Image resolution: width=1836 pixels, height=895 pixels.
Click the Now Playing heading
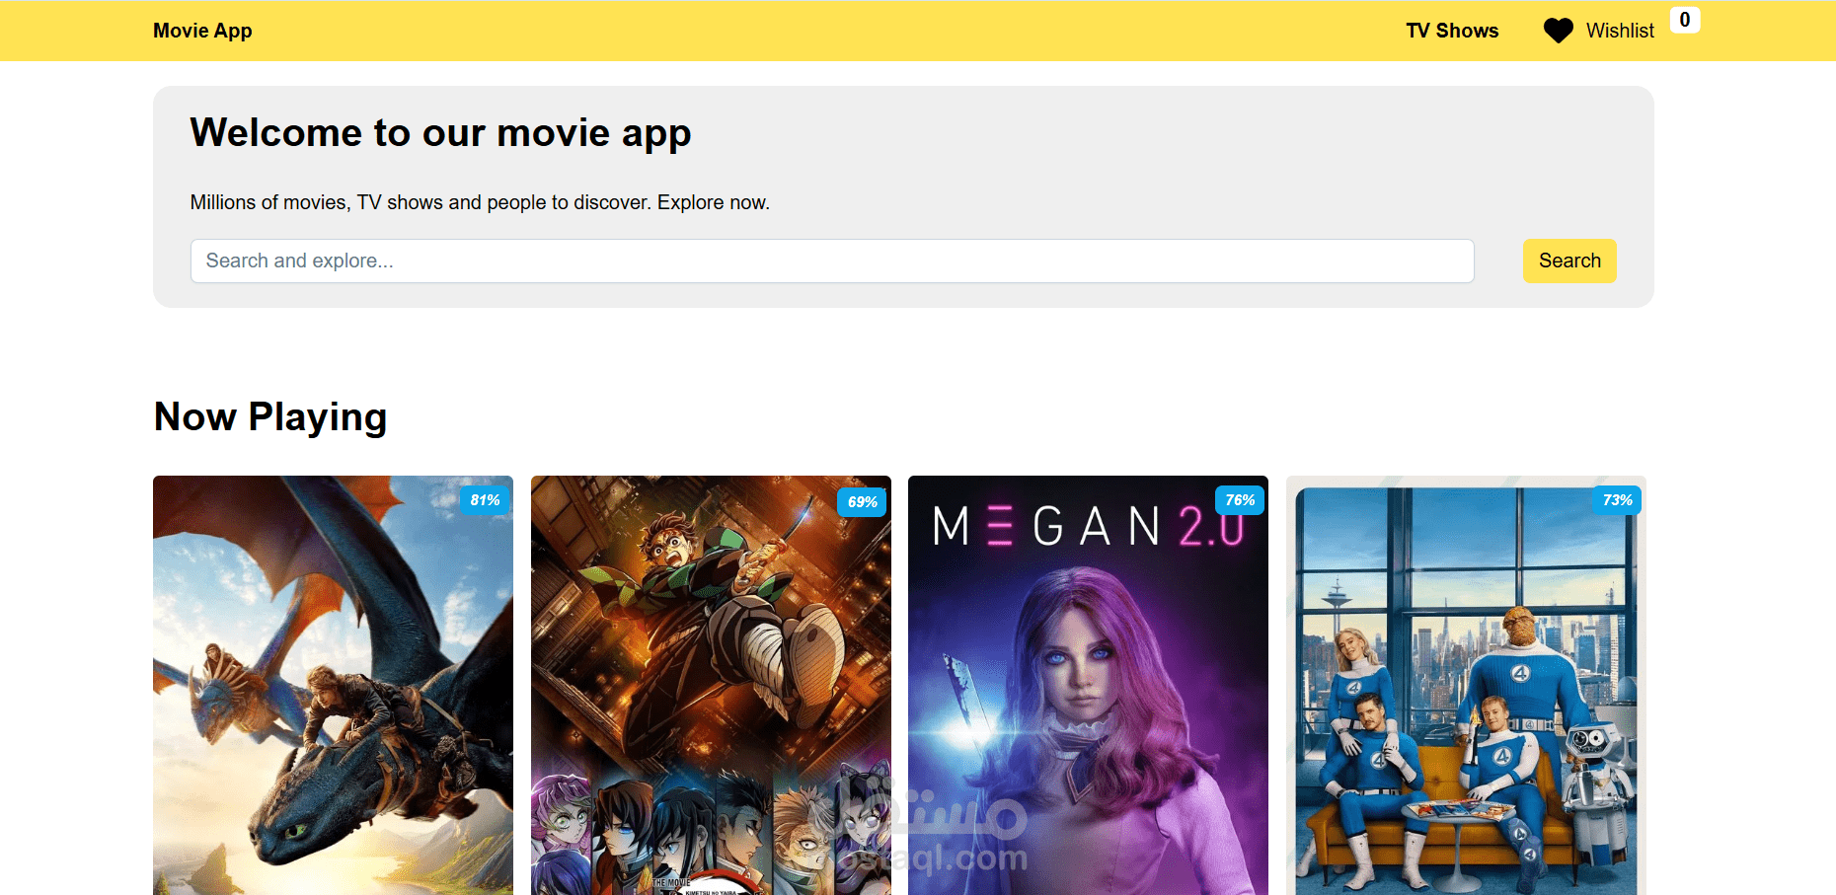click(x=270, y=416)
